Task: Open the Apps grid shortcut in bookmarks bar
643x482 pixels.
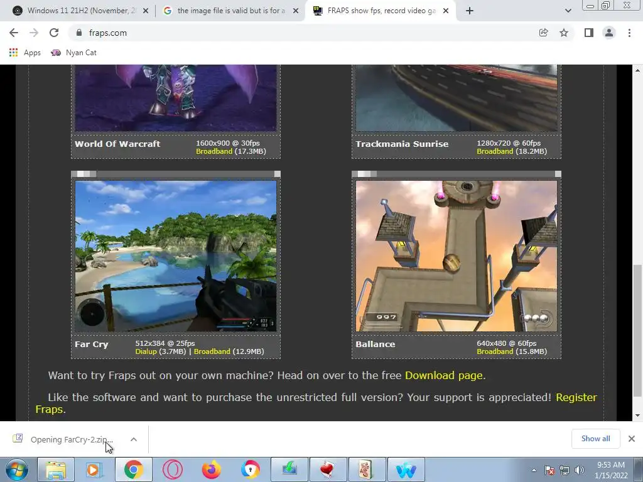Action: click(25, 53)
